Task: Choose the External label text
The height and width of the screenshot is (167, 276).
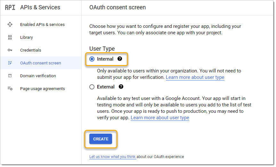Action: tap(106, 87)
